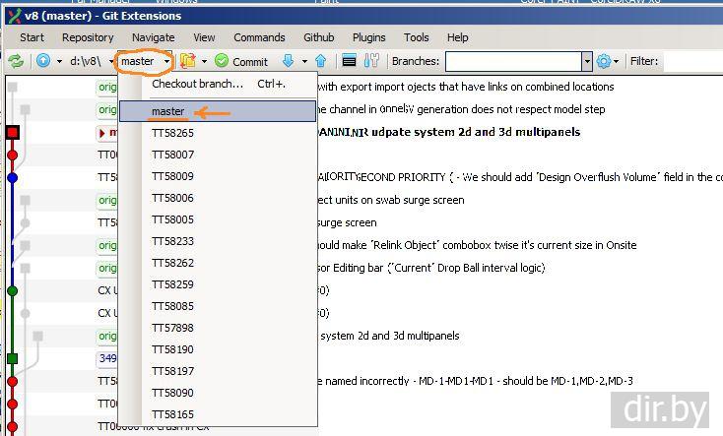This screenshot has height=436, width=723.
Task: Open the Repository menu
Action: click(88, 37)
